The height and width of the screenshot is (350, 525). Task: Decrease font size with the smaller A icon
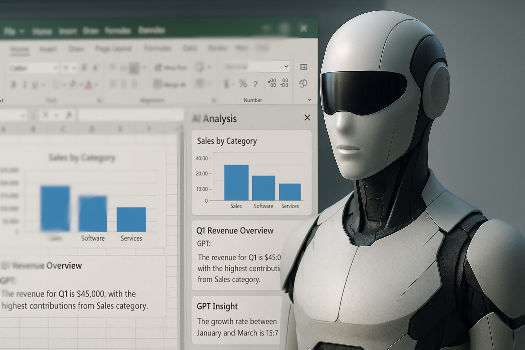coord(96,68)
